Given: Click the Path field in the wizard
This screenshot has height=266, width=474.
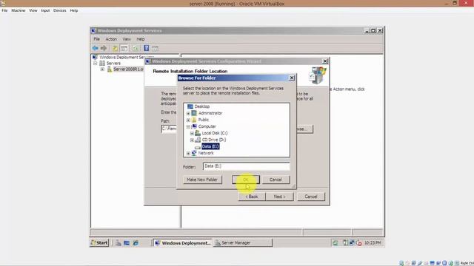Looking at the screenshot, I should (170, 129).
